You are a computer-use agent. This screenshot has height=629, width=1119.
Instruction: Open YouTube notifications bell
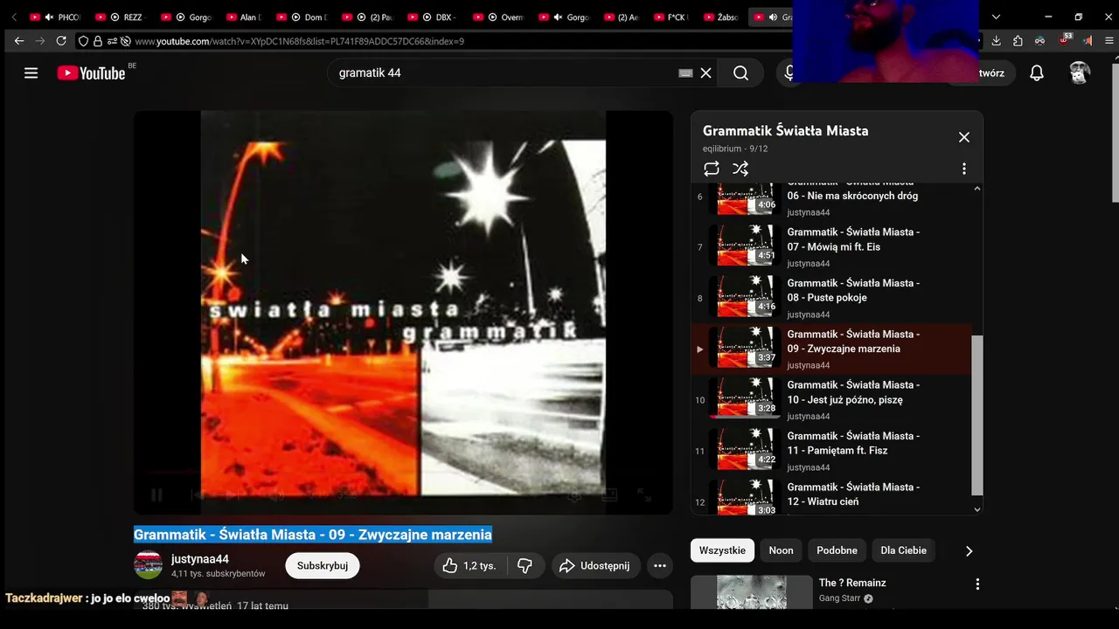click(1037, 73)
